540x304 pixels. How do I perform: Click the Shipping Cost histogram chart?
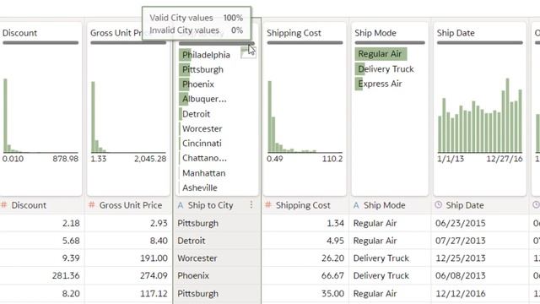click(305, 117)
